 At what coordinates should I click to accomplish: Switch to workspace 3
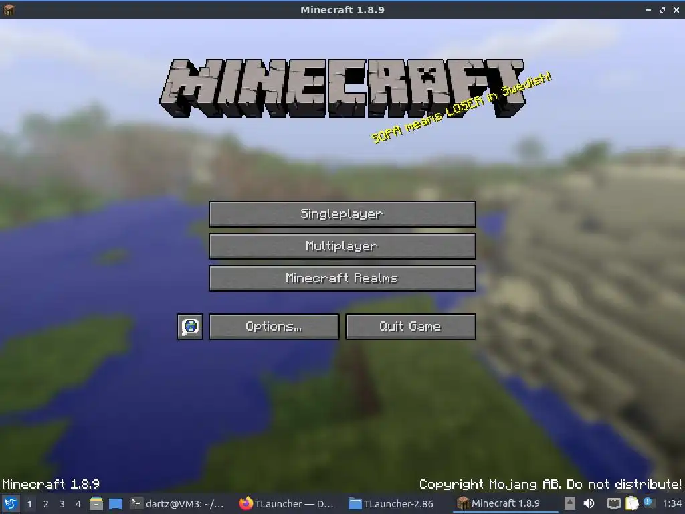(62, 504)
